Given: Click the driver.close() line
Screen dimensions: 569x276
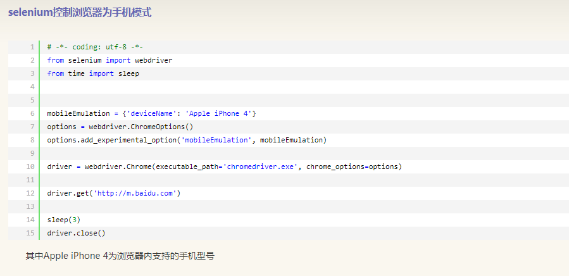Looking at the screenshot, I should click(76, 233).
